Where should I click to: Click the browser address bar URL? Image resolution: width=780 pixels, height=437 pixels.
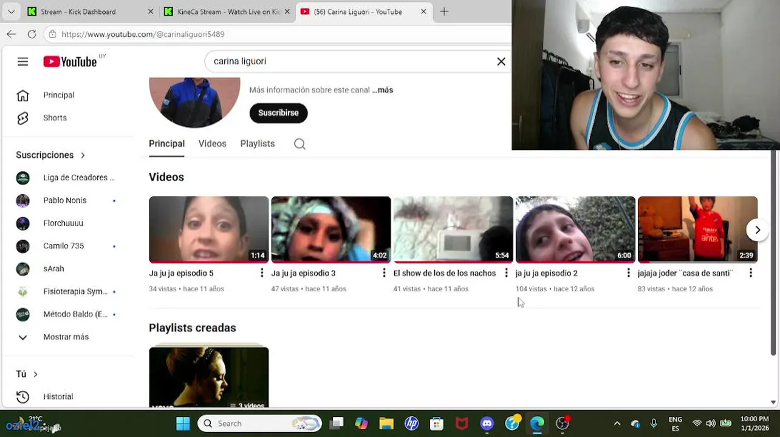click(143, 35)
